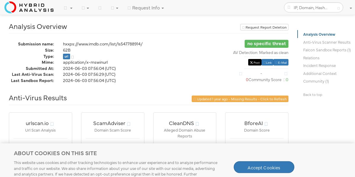Select Analysis Overview in the side navigation
This screenshot has width=355, height=177.
coord(319,35)
